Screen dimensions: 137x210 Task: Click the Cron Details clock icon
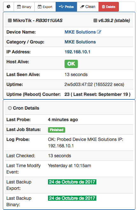(10, 108)
